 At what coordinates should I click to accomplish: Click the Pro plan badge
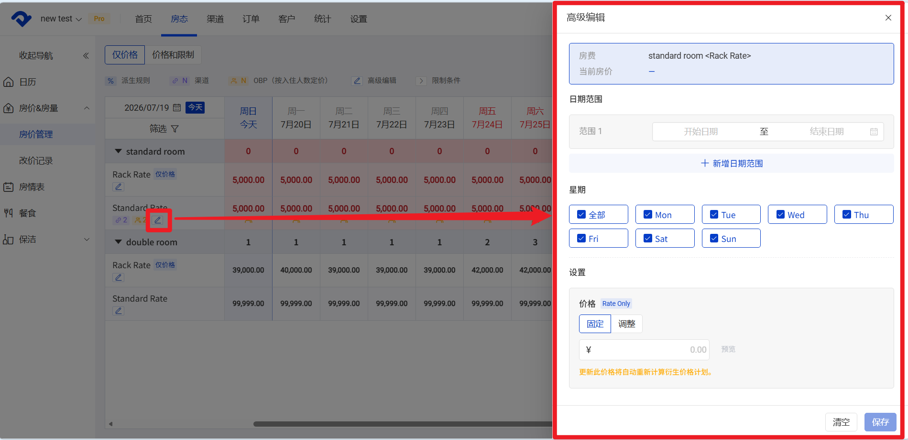click(x=99, y=19)
